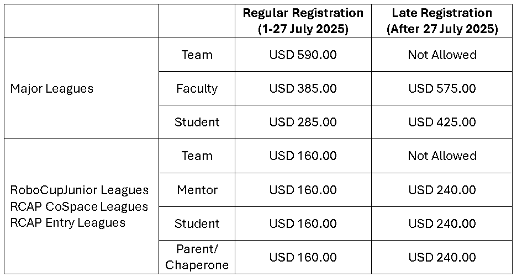Click the USD 385.00 faculty fee
The image size is (517, 277).
[x=303, y=88]
